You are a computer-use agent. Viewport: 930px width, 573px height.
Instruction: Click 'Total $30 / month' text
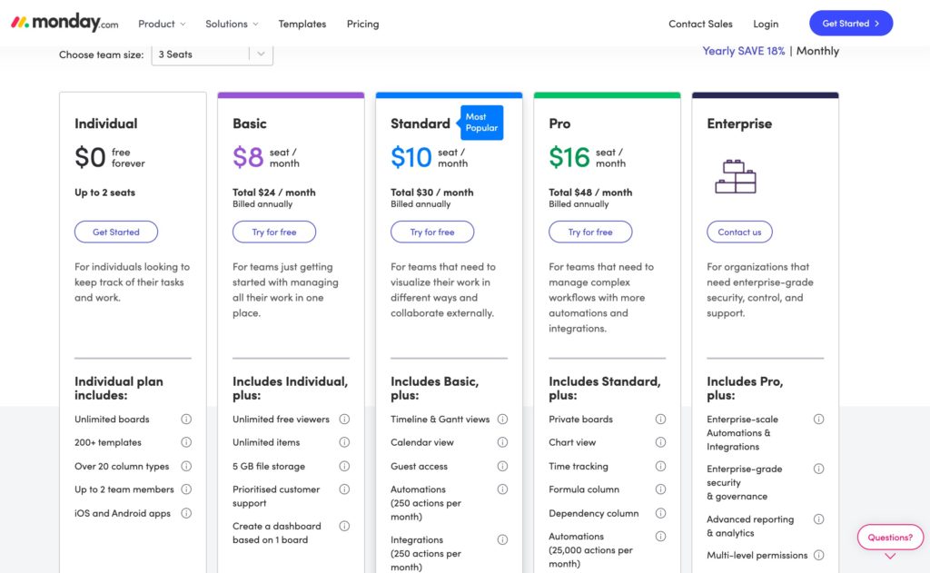pos(431,193)
